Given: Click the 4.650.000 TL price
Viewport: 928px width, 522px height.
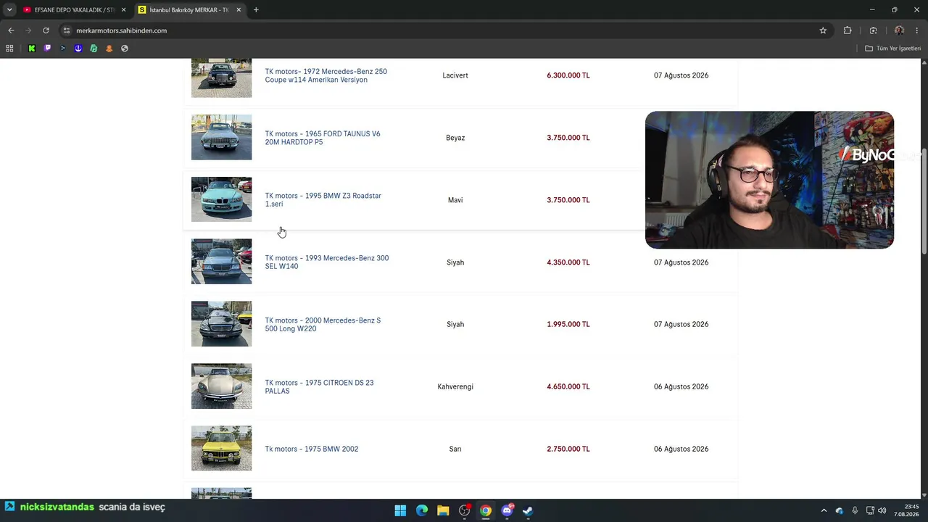Looking at the screenshot, I should 568,386.
